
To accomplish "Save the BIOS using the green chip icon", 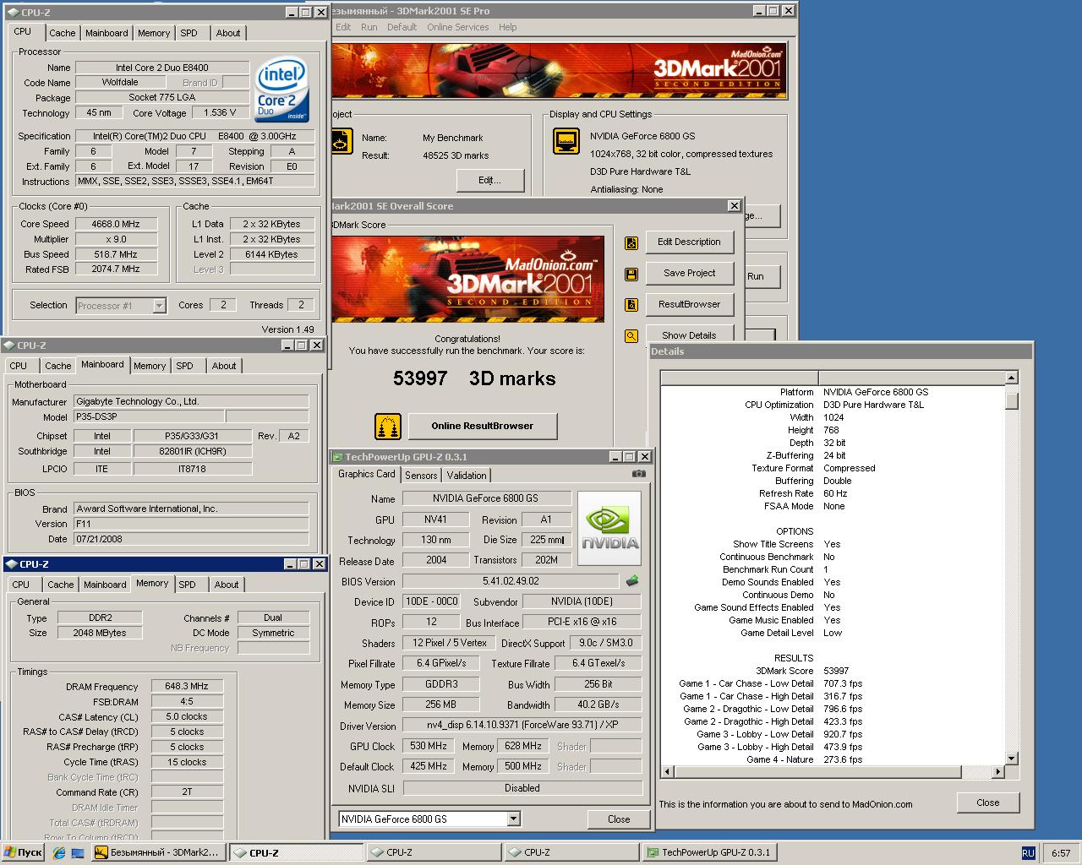I will (x=631, y=581).
